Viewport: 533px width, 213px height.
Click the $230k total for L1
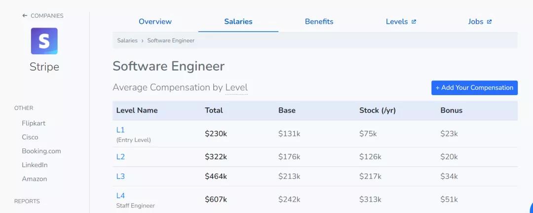point(216,134)
